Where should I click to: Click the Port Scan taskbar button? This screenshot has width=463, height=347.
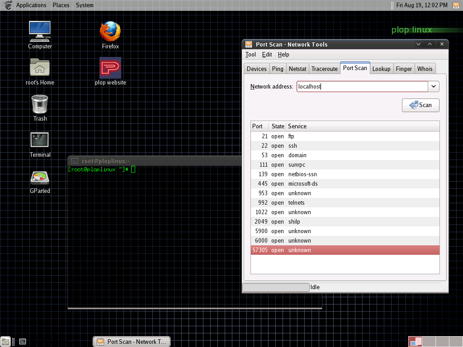(132, 342)
